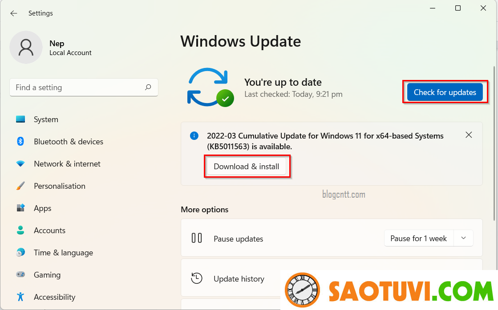Click the 'More options' heading
This screenshot has height=310, width=498.
click(205, 210)
